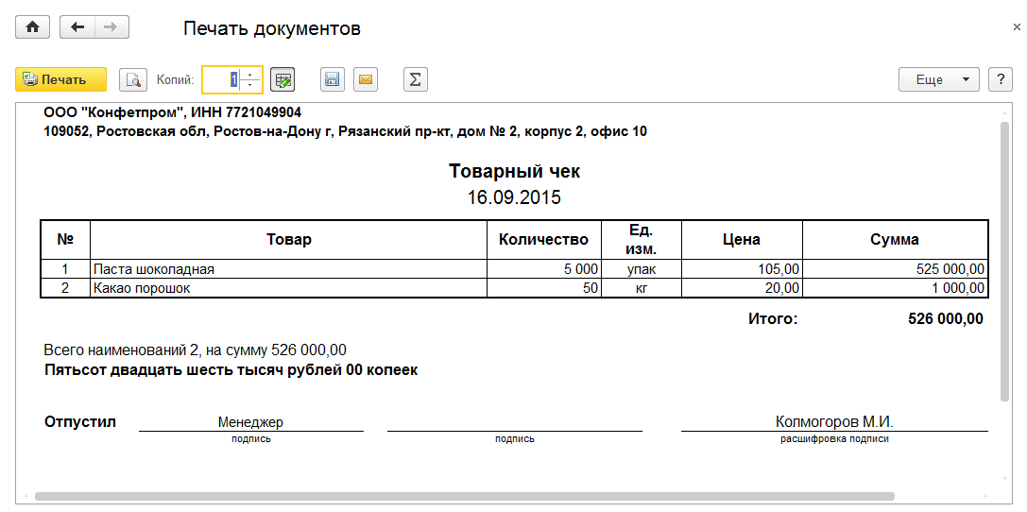Expand the Еще dropdown menu

point(938,80)
